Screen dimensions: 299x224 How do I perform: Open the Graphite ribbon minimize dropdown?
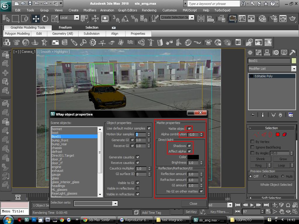point(114,28)
